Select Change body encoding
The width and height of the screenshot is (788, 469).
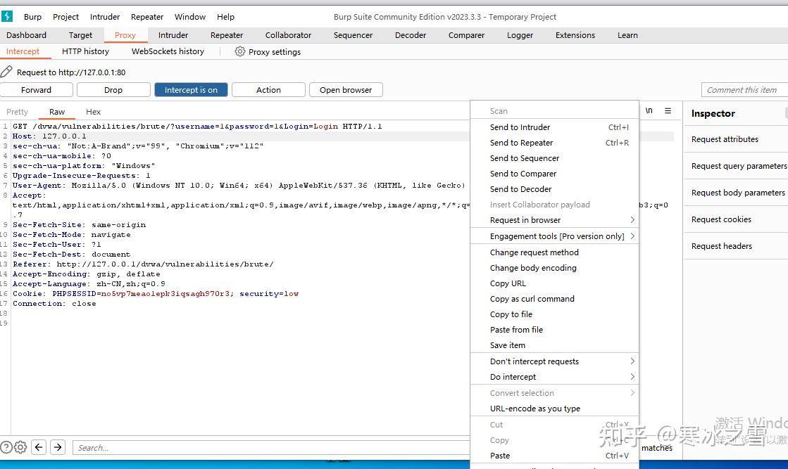point(554,268)
